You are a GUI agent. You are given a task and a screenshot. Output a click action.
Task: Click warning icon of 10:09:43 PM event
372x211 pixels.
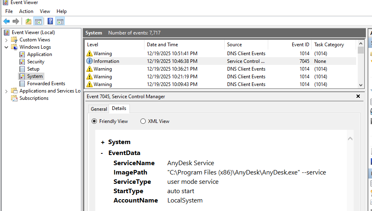[90, 84]
